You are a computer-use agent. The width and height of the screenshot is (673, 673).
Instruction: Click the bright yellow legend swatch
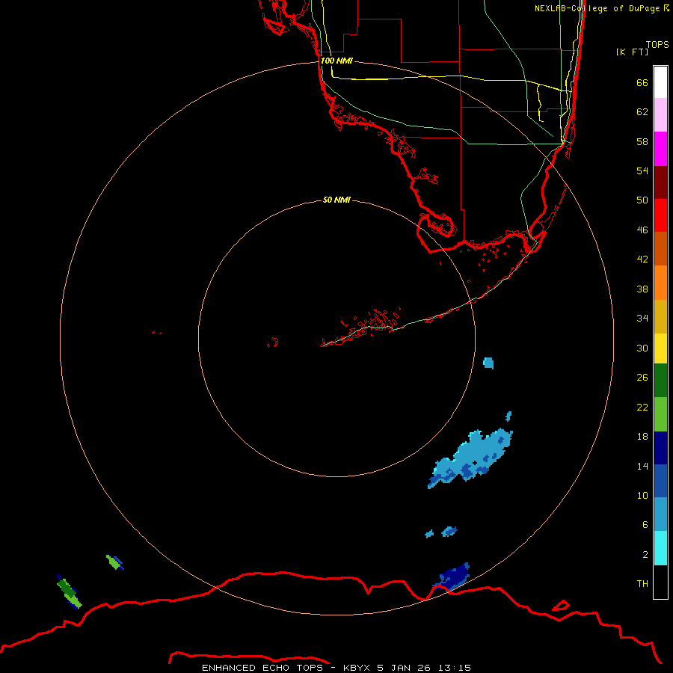click(x=660, y=348)
